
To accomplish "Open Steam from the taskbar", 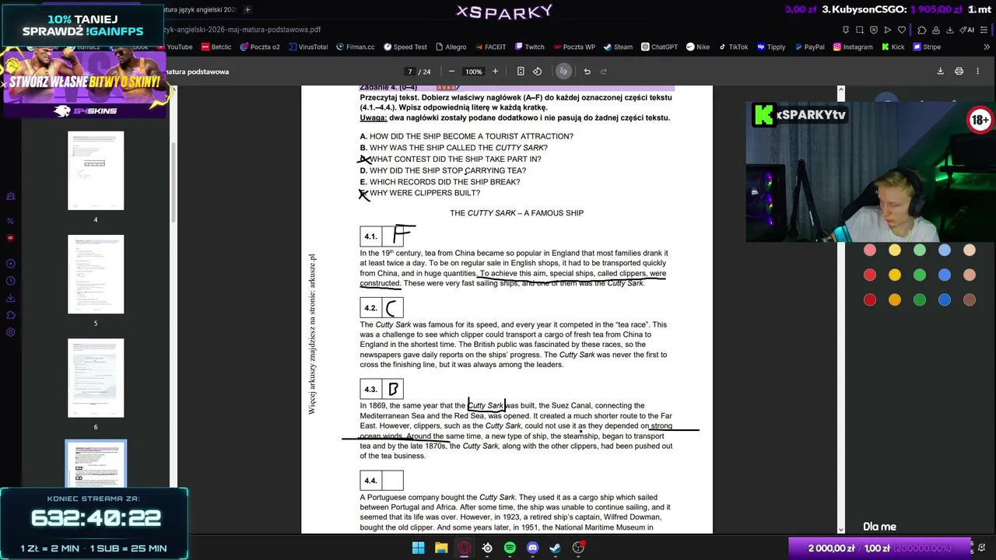I will tap(555, 548).
